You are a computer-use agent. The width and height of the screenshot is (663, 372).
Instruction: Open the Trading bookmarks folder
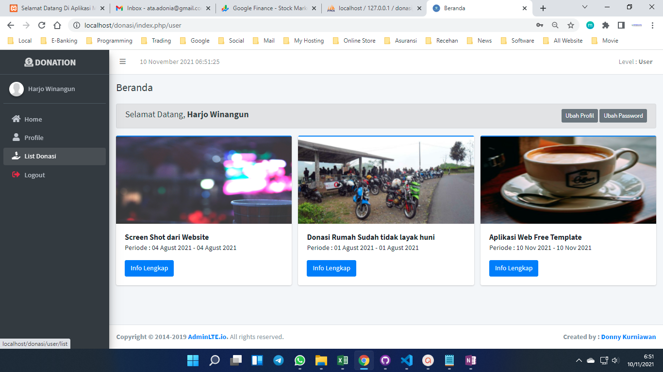(156, 41)
